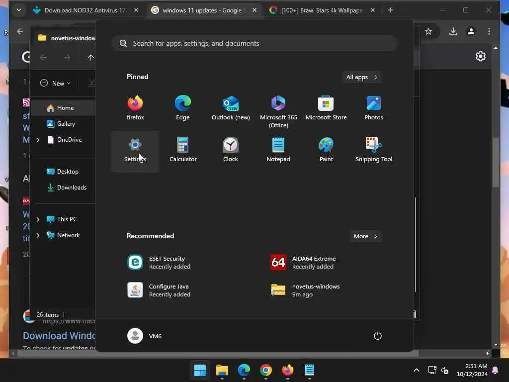Screen dimensions: 509x382
Task: Open the clock and date flyout
Action: 472,370
